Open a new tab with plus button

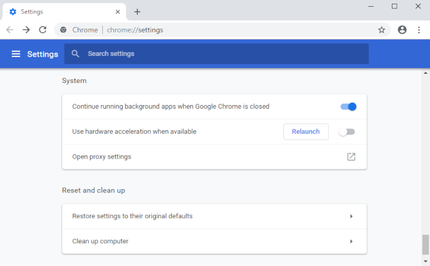click(137, 12)
